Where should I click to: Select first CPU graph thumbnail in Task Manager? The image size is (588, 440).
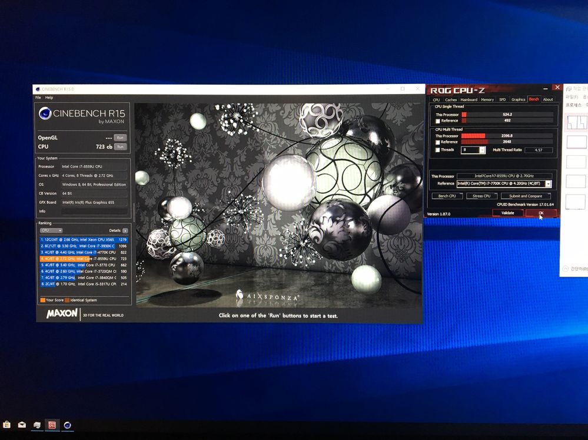(577, 123)
